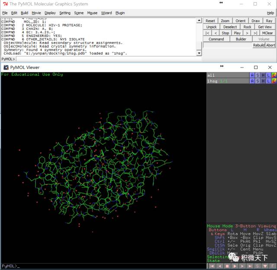This screenshot has width=277, height=270.
Task: Click the < previous frame button
Action: [216, 33]
